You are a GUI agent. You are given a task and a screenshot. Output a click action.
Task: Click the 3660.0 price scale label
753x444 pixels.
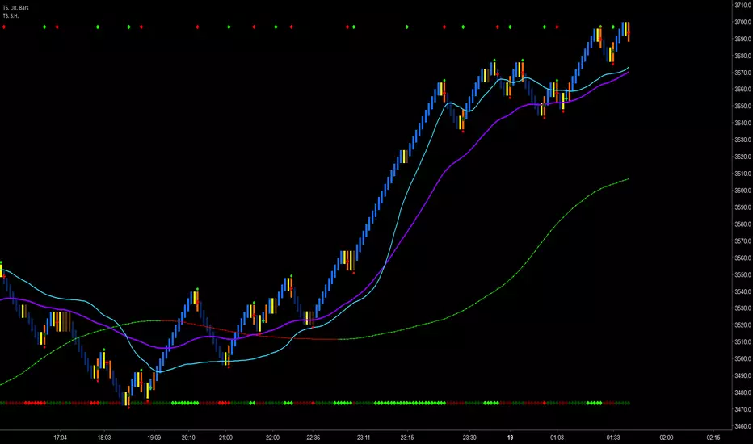(x=743, y=90)
